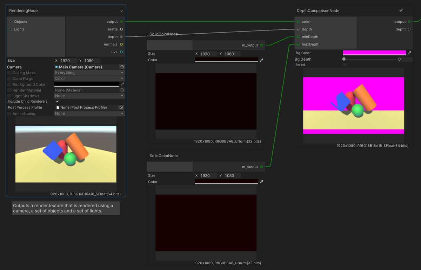Enable the Culling Mask override checkbox
Viewport: 421px width, 270px height.
[9, 73]
